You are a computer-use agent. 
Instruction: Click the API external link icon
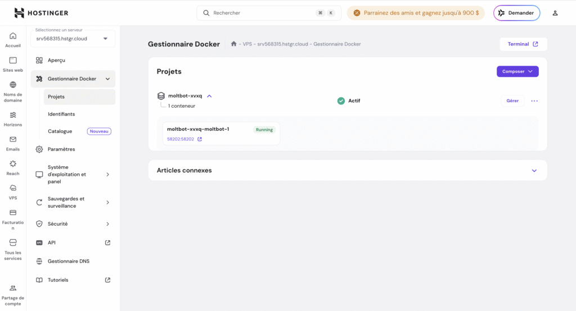point(107,243)
